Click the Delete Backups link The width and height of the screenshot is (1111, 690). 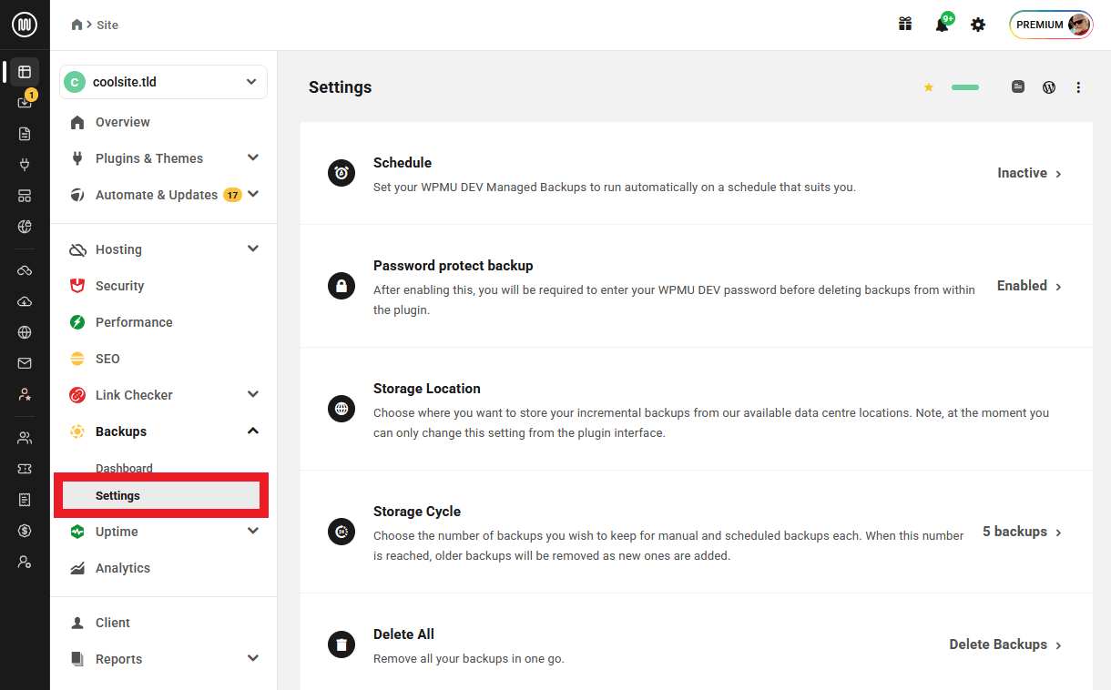pos(1006,644)
